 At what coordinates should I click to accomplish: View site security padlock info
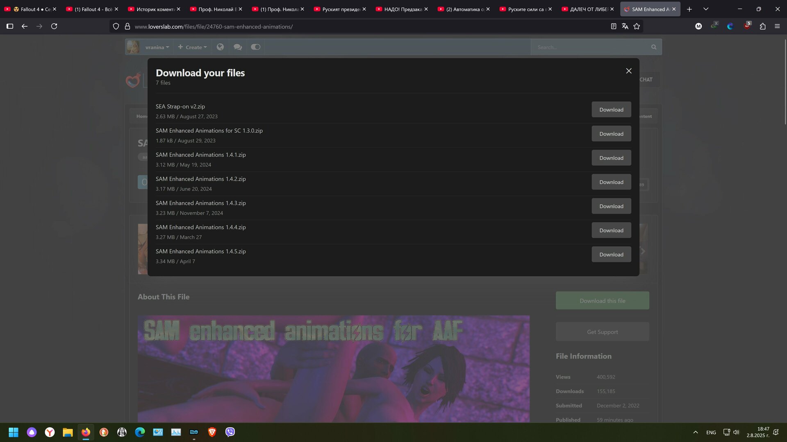(x=127, y=26)
